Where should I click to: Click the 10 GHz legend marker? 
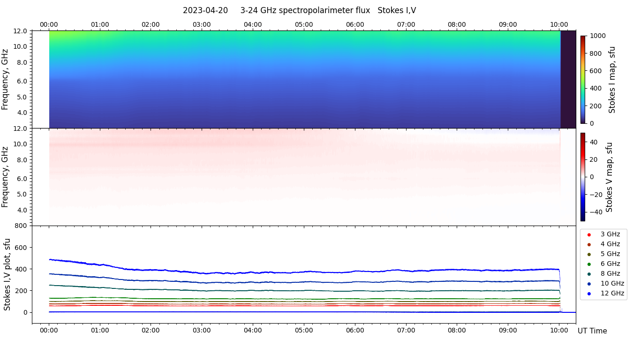point(589,284)
